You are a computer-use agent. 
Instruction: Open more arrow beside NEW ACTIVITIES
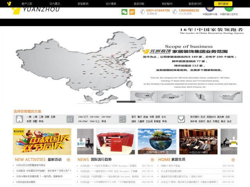click(x=69, y=160)
